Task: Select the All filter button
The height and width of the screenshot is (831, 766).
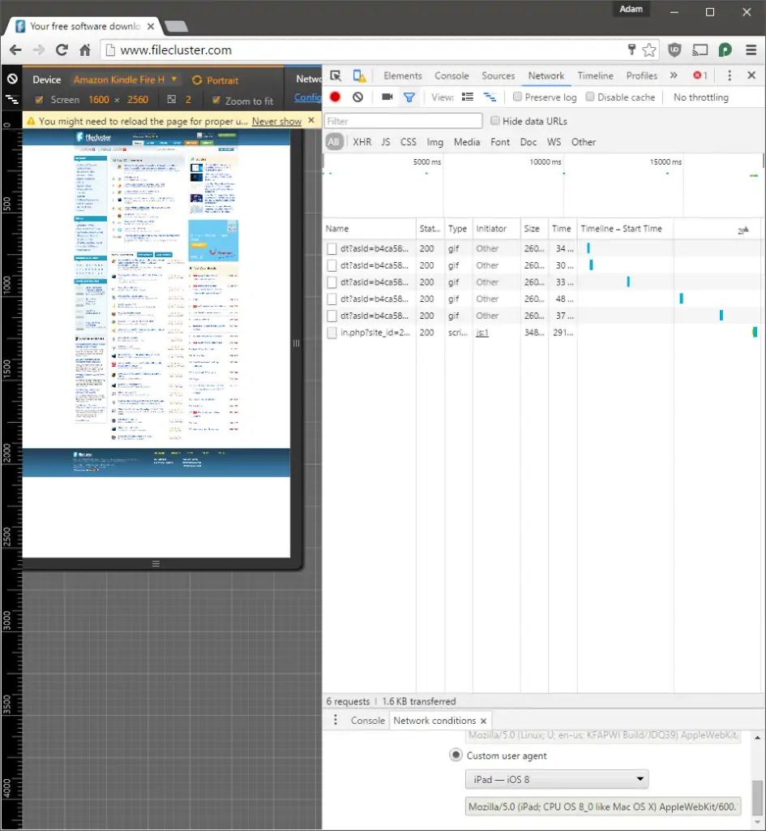Action: (x=333, y=142)
